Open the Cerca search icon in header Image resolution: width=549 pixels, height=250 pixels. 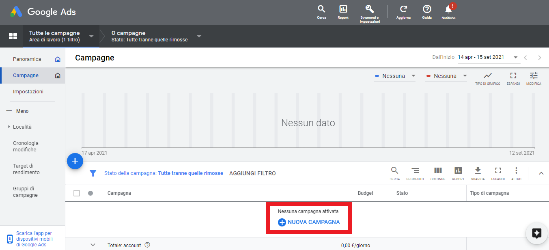click(x=321, y=9)
